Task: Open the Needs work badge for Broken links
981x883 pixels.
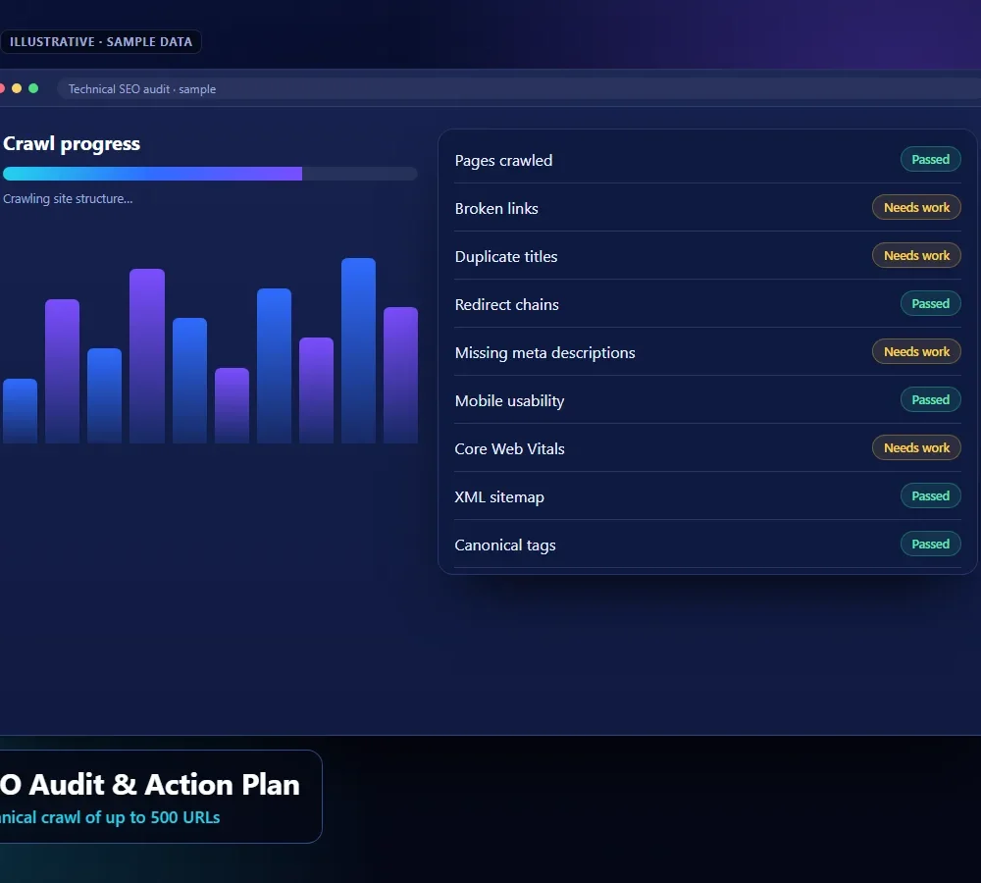Action: pos(916,208)
